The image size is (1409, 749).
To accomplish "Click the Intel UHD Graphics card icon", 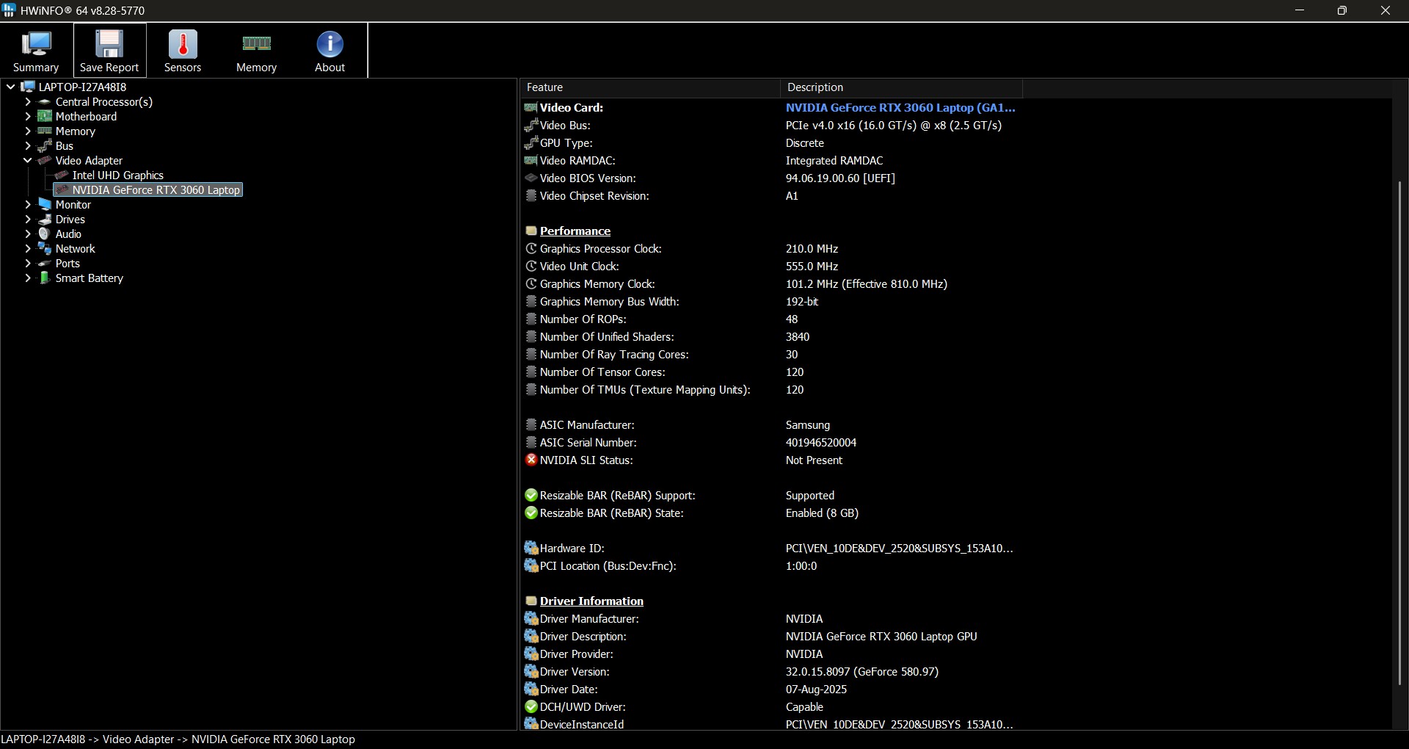I will click(62, 175).
